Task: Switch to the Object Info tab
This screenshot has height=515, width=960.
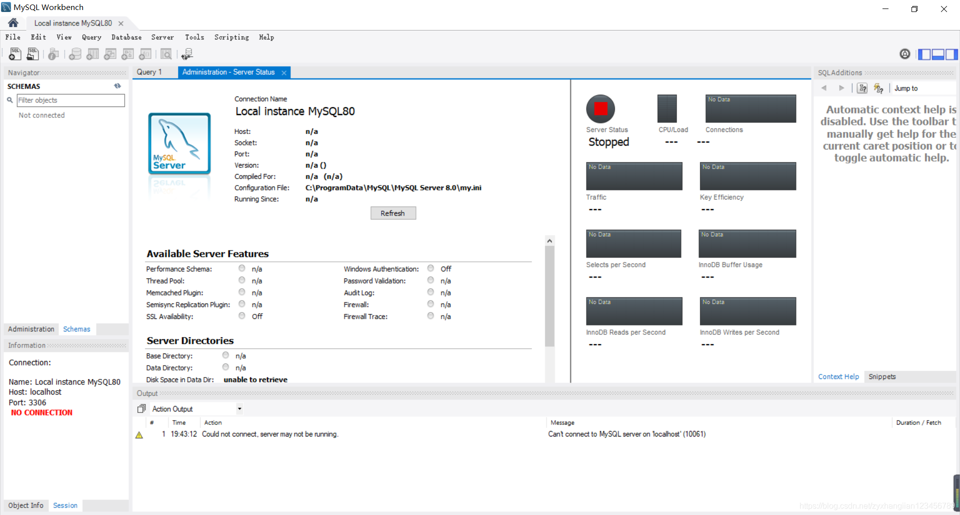Action: [25, 505]
